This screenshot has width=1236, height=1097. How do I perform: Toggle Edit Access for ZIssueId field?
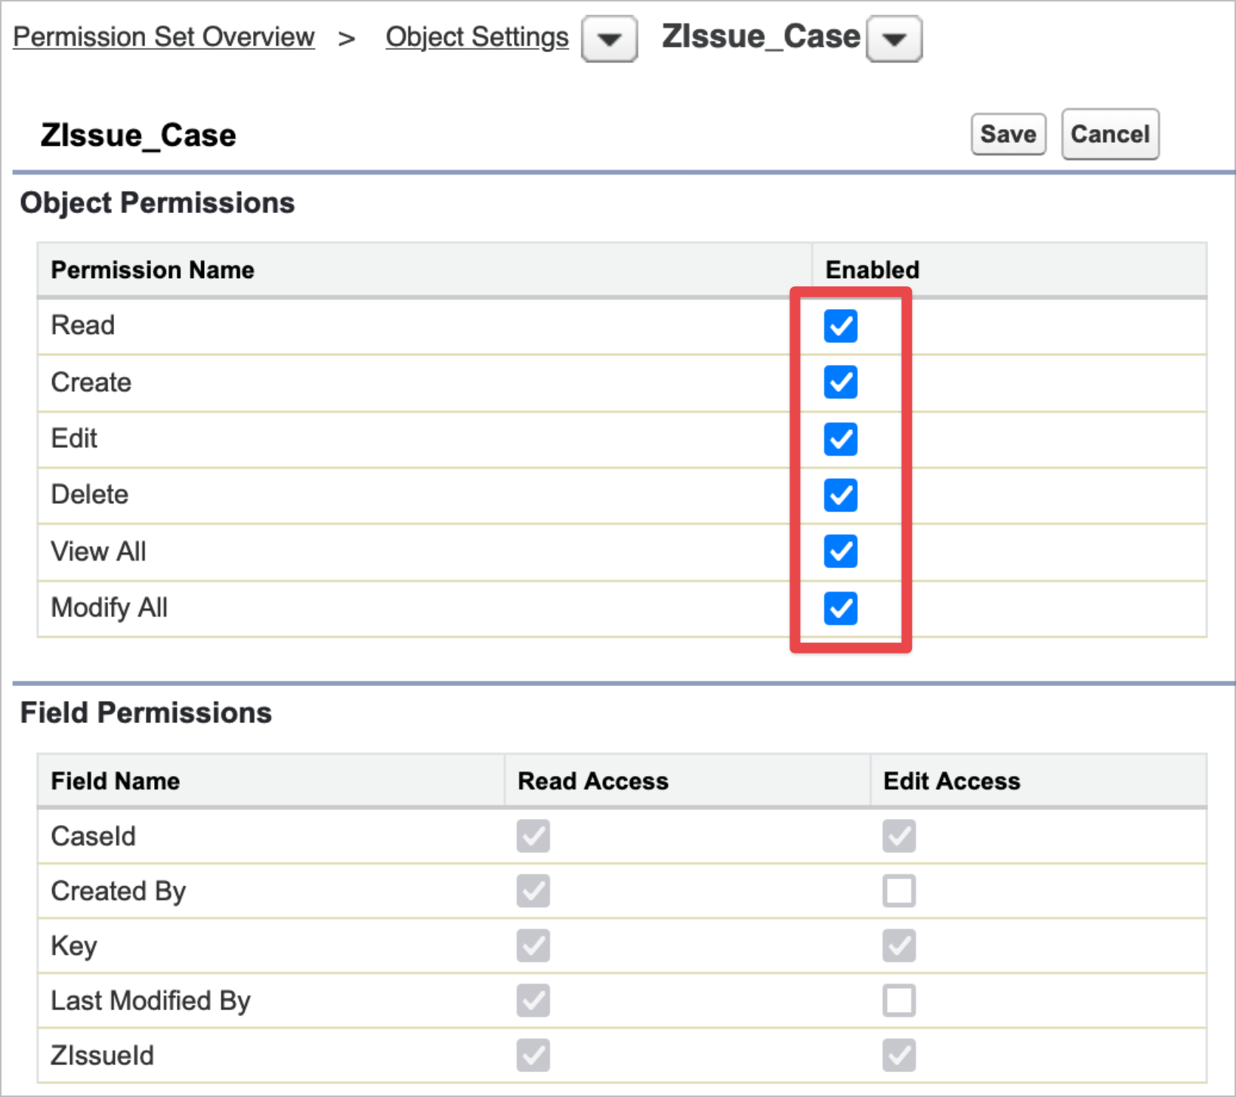(898, 1055)
